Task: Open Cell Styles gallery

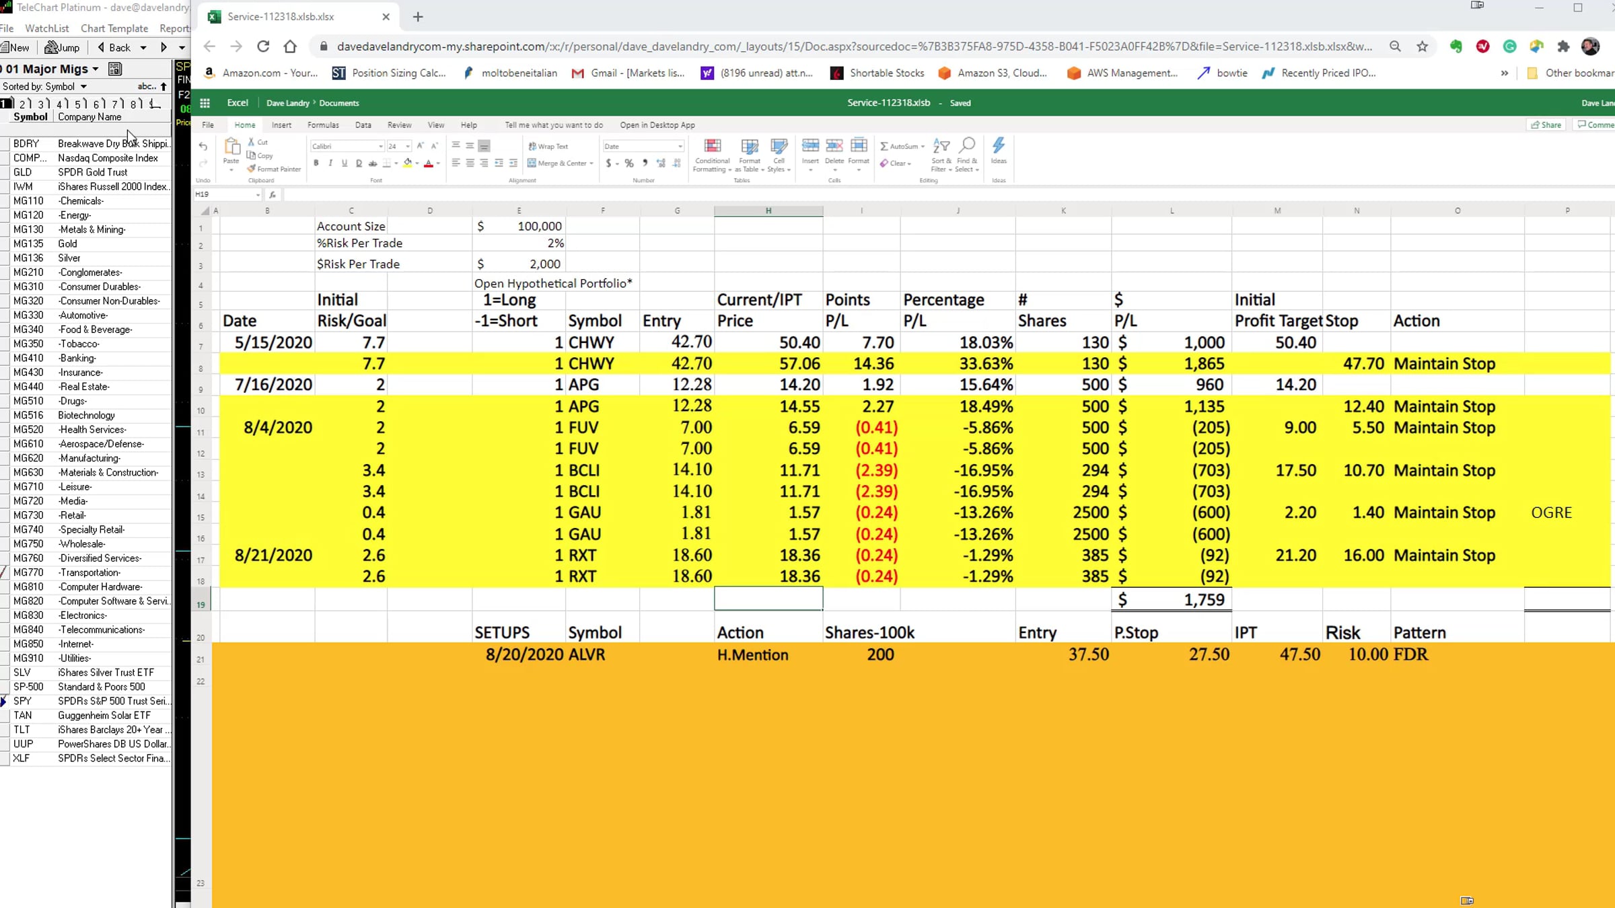Action: 779,155
